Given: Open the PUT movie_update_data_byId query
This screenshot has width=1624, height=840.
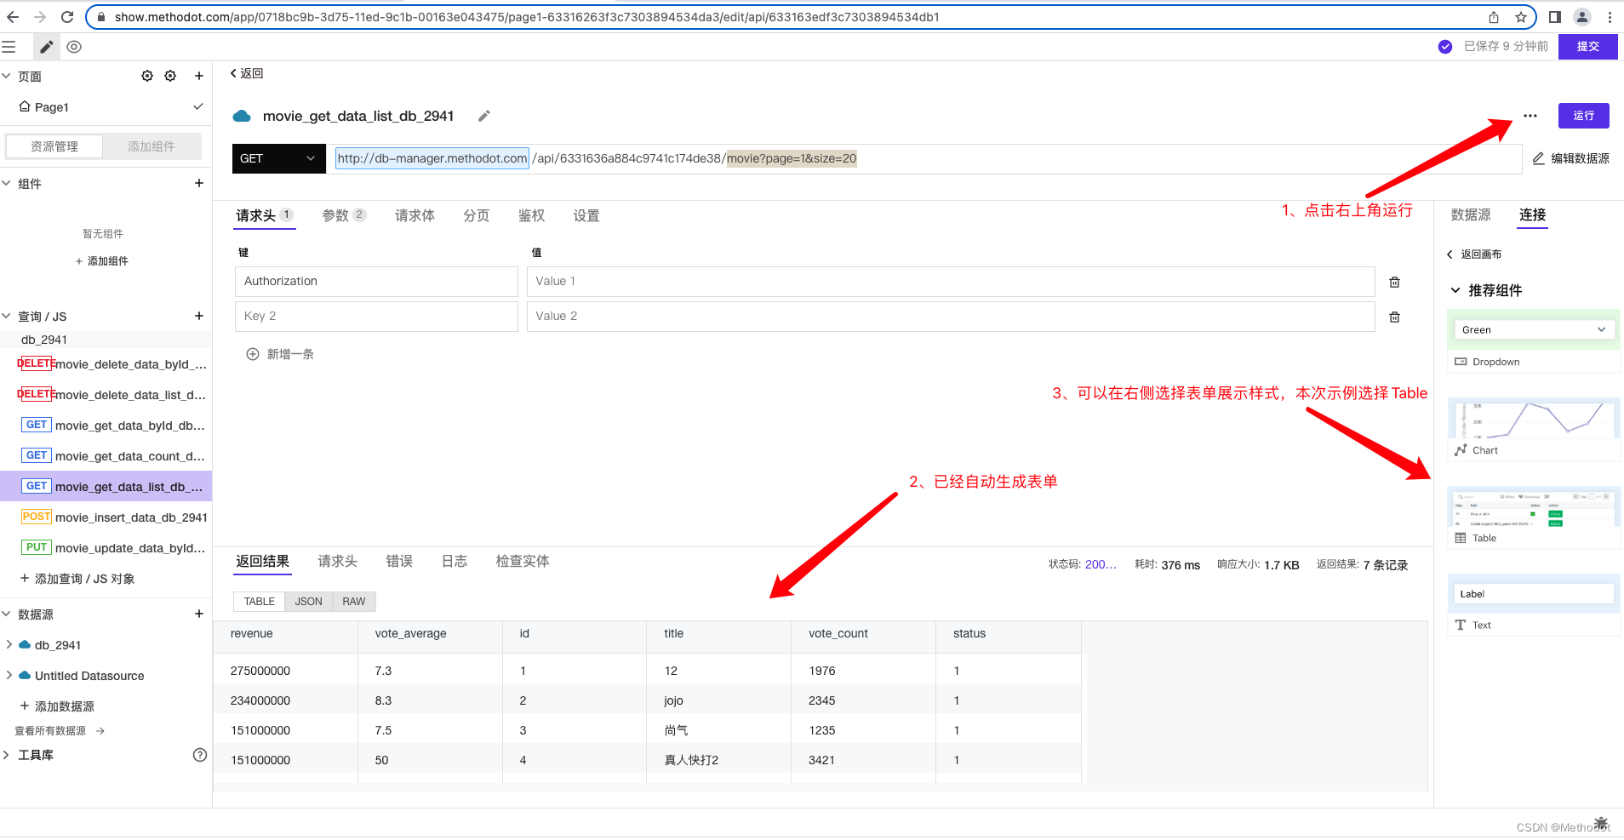Looking at the screenshot, I should tap(114, 548).
